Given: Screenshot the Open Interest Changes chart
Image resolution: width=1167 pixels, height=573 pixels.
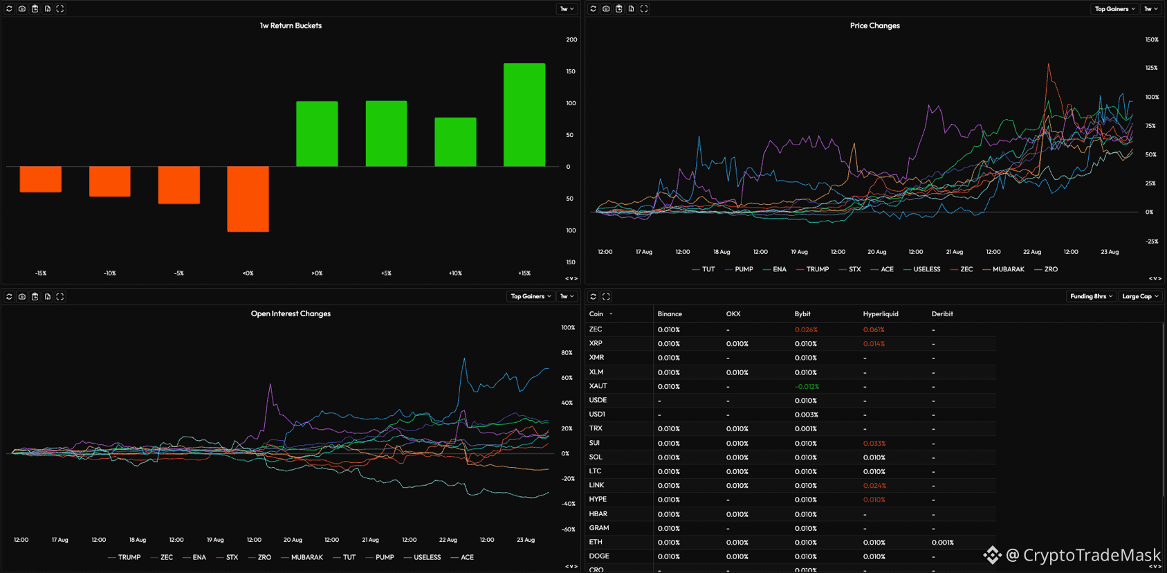Looking at the screenshot, I should [x=22, y=297].
